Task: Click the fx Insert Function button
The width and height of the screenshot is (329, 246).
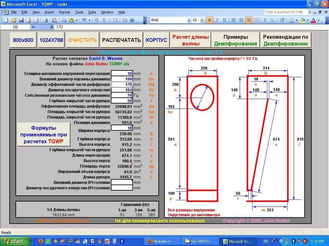Action: pyautogui.click(x=52, y=27)
